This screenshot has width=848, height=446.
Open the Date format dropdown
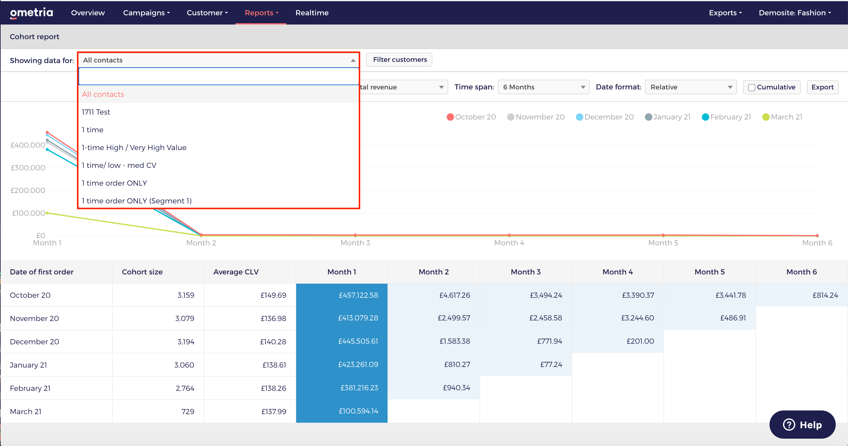[x=690, y=87]
